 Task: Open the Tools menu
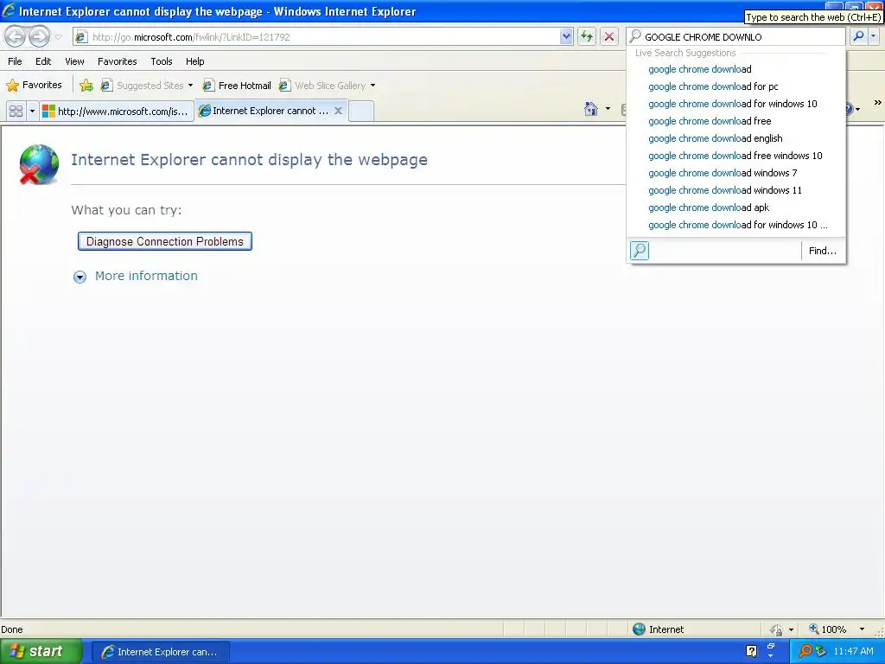pyautogui.click(x=161, y=61)
